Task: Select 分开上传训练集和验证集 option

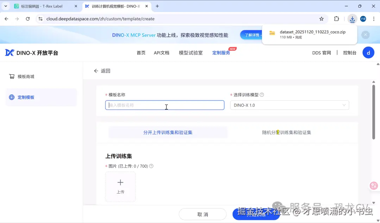Action: coord(168,132)
